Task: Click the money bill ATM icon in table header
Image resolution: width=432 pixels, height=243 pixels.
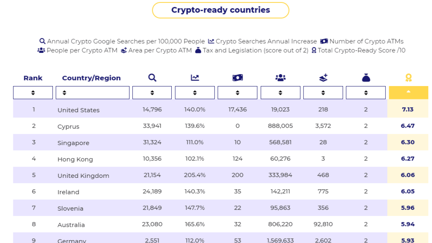Action: click(x=238, y=78)
